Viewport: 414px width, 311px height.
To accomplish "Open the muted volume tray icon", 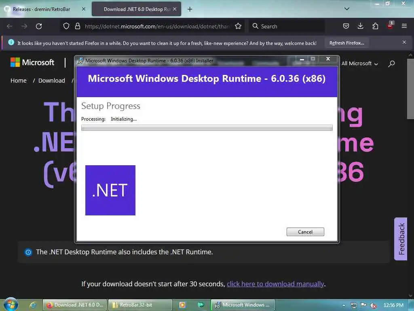I will click(373, 305).
